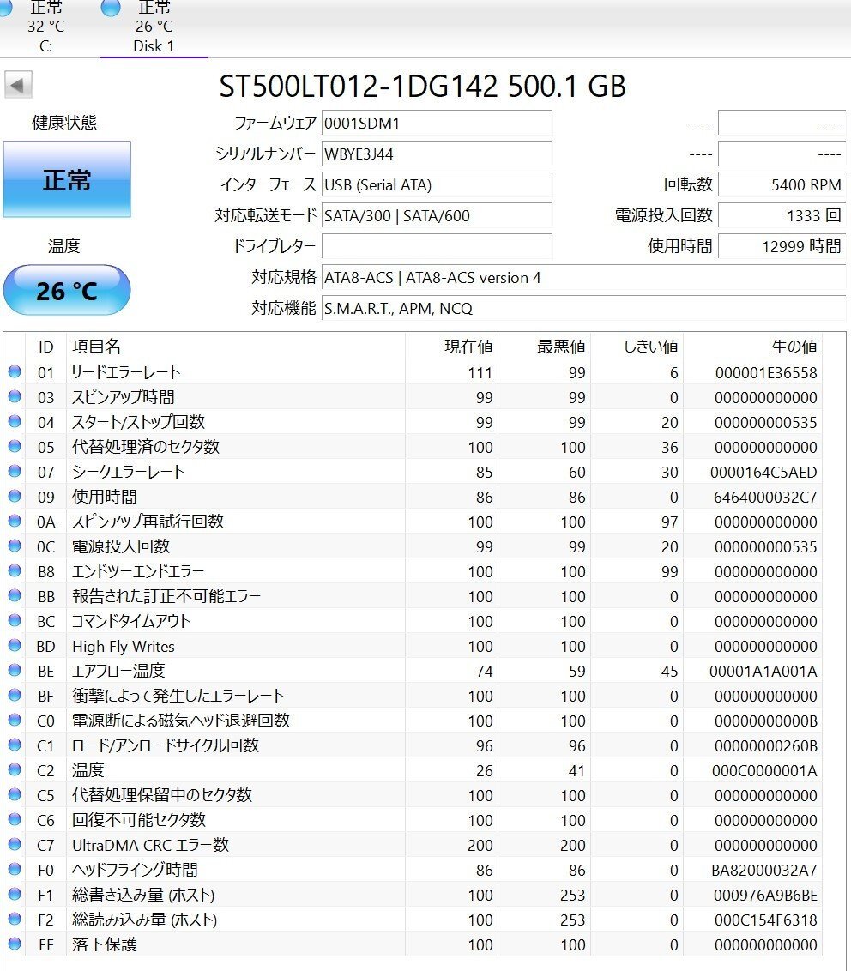Select the status dot for 落下保護
This screenshot has width=851, height=971.
14,944
